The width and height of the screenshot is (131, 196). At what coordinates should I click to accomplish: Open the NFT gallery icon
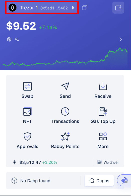pyautogui.click(x=27, y=111)
